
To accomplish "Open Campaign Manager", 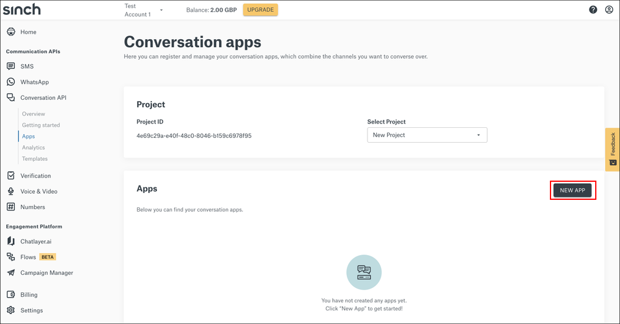I will coord(47,272).
